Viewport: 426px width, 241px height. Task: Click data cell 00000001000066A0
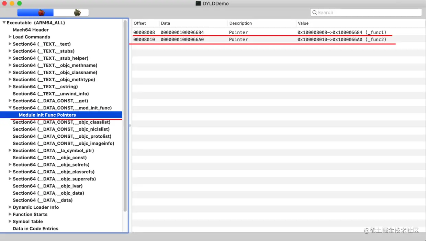(x=182, y=39)
